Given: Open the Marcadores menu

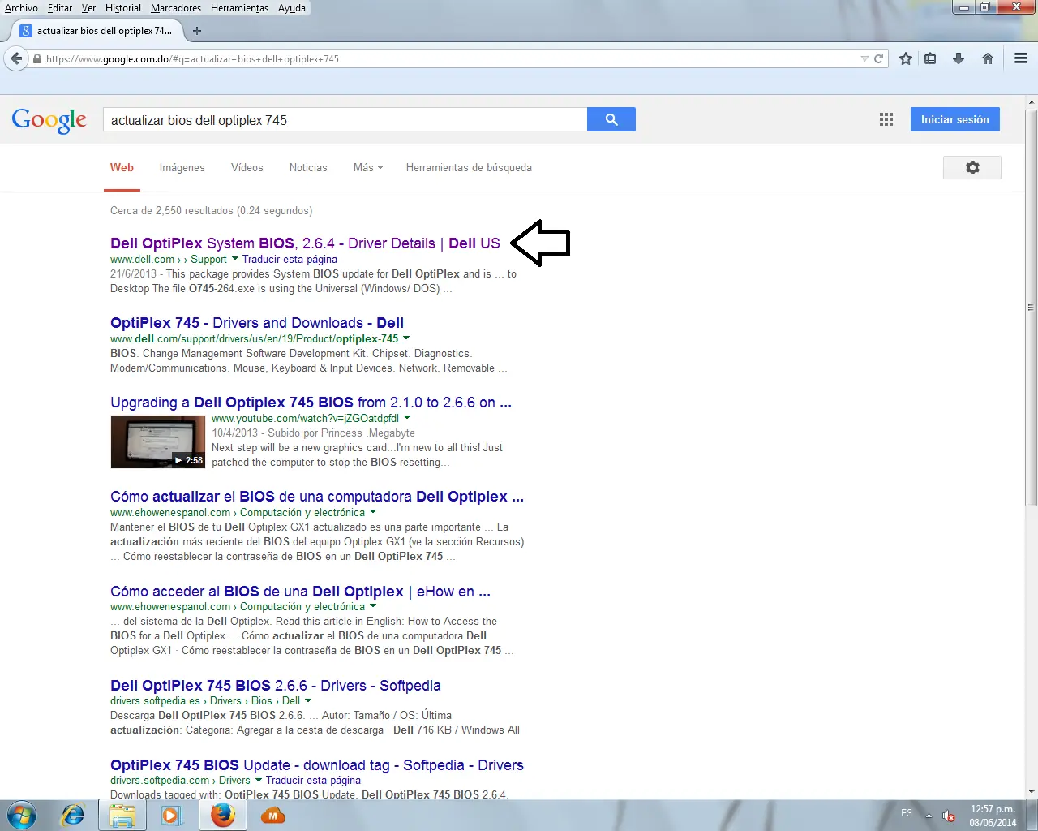Looking at the screenshot, I should (176, 8).
